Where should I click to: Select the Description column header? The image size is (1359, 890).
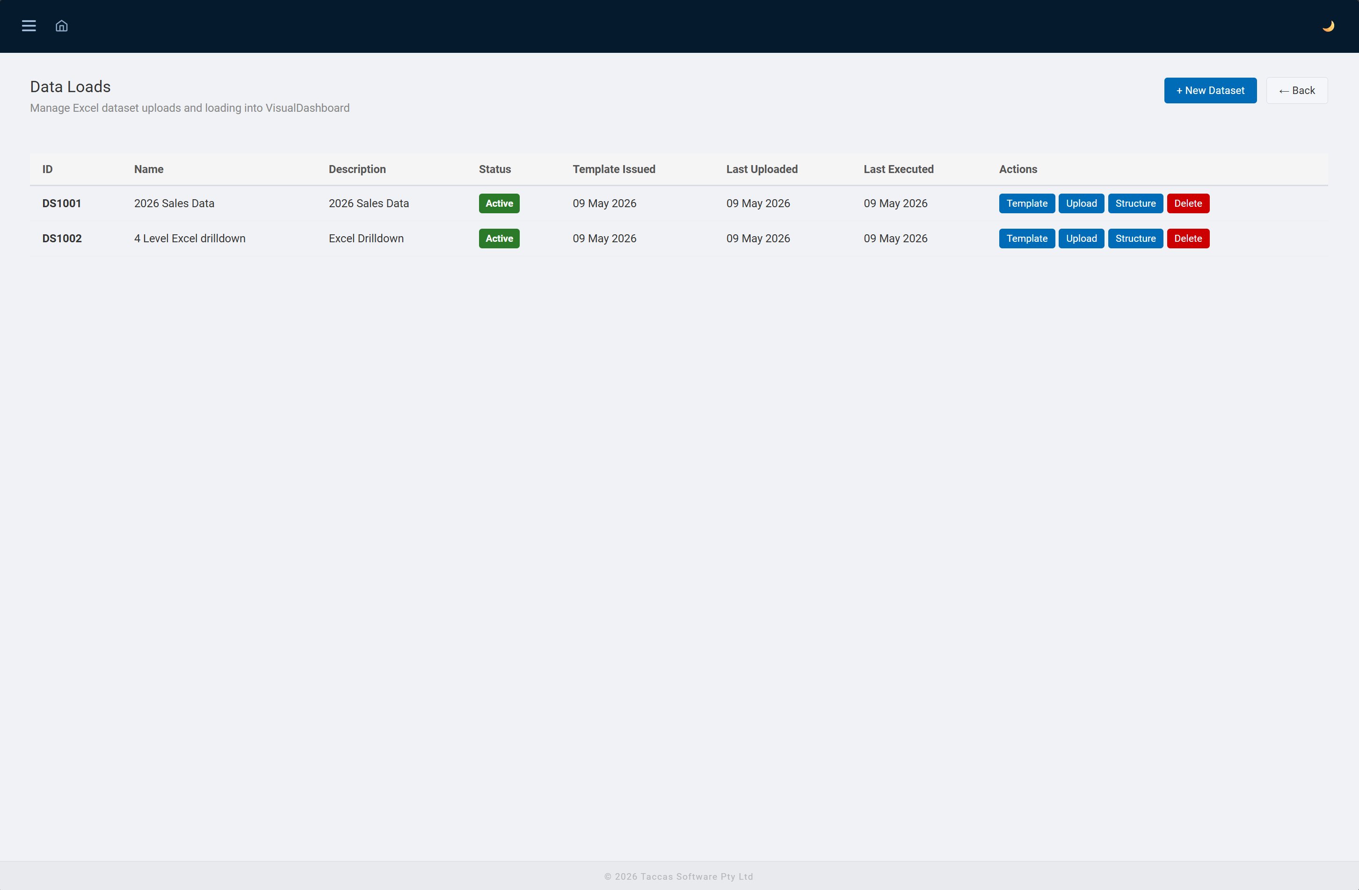pos(357,169)
